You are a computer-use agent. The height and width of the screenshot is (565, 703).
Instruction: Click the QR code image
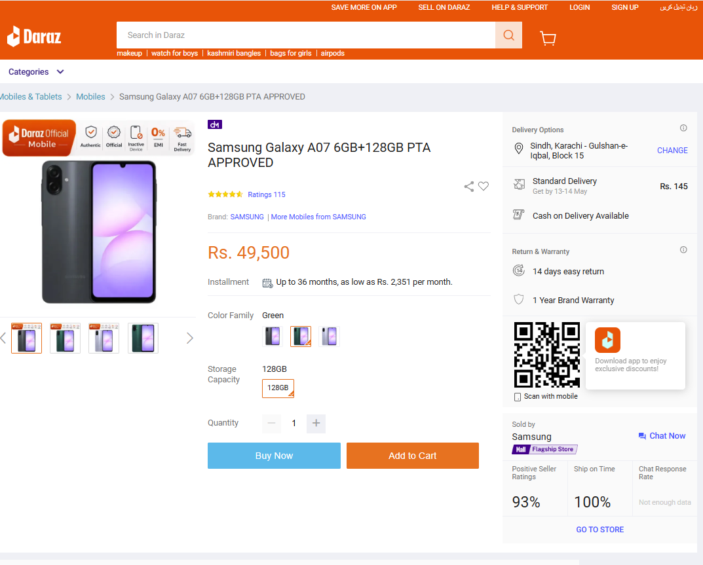[546, 354]
